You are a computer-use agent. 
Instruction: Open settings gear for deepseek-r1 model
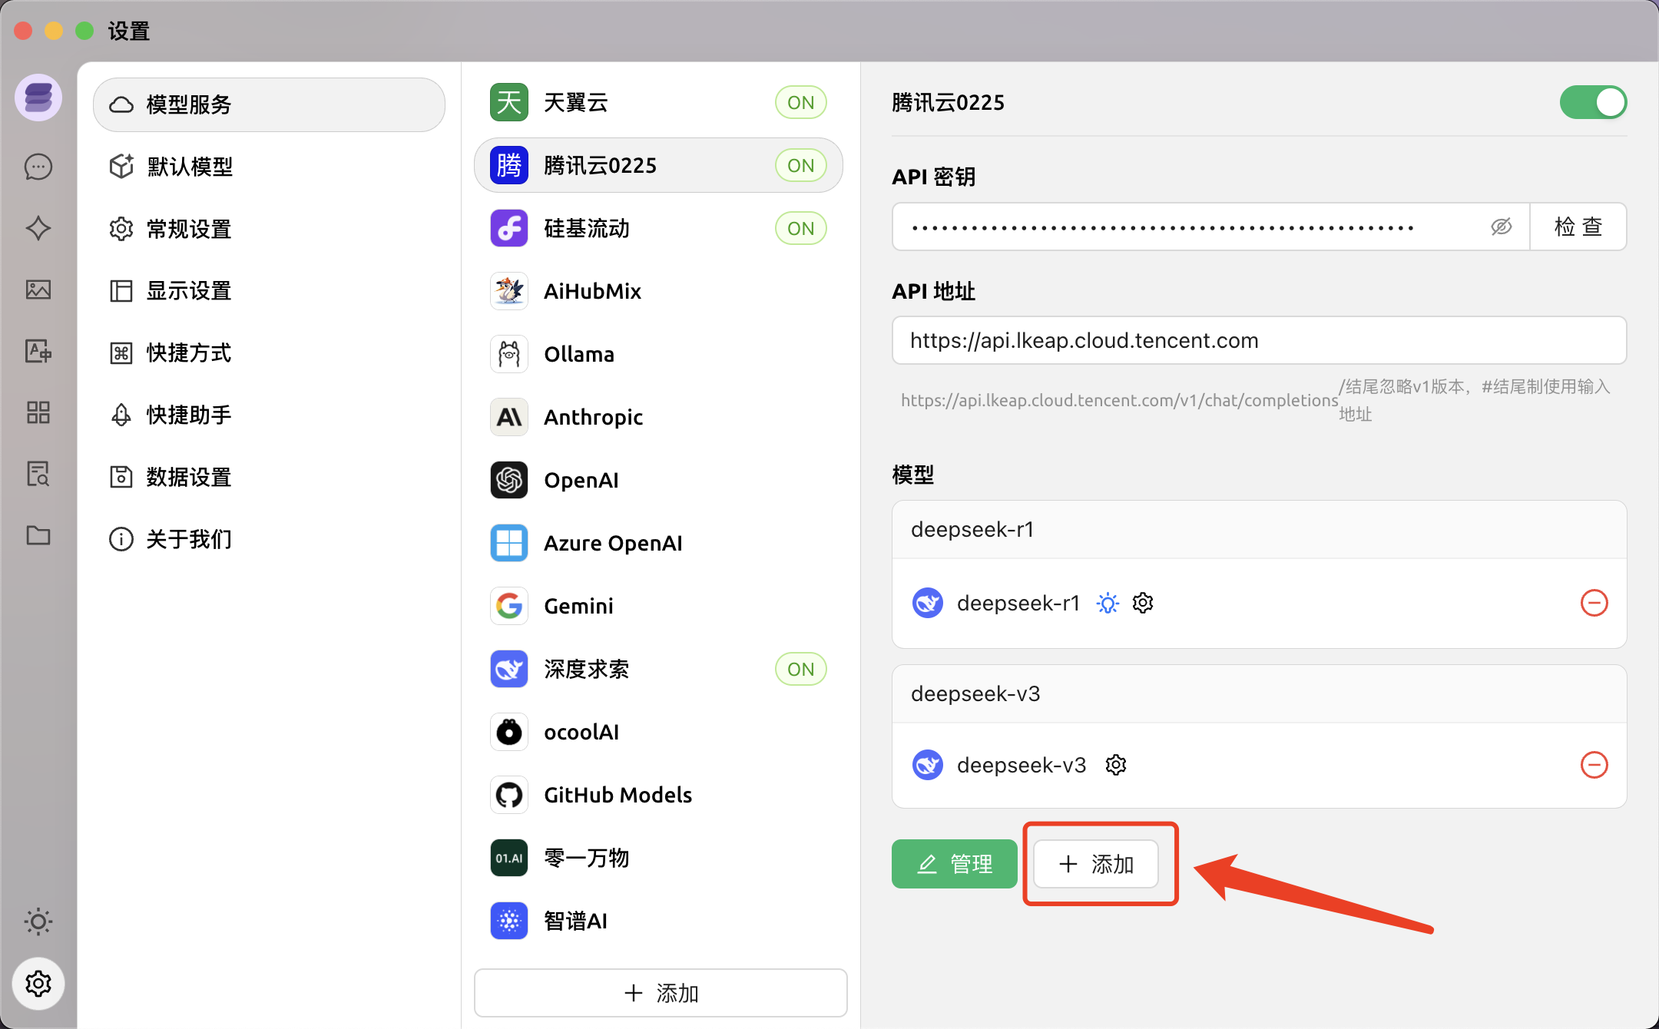[x=1143, y=603]
